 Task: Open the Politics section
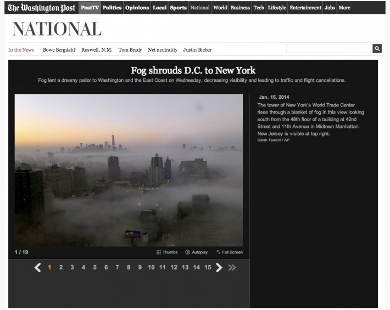pyautogui.click(x=112, y=8)
